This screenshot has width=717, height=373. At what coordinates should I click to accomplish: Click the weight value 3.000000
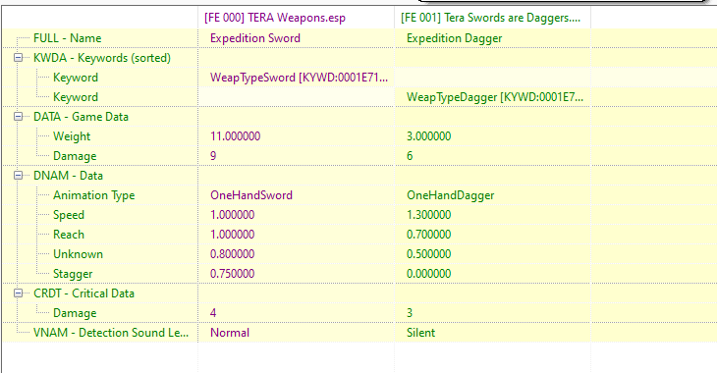click(429, 136)
